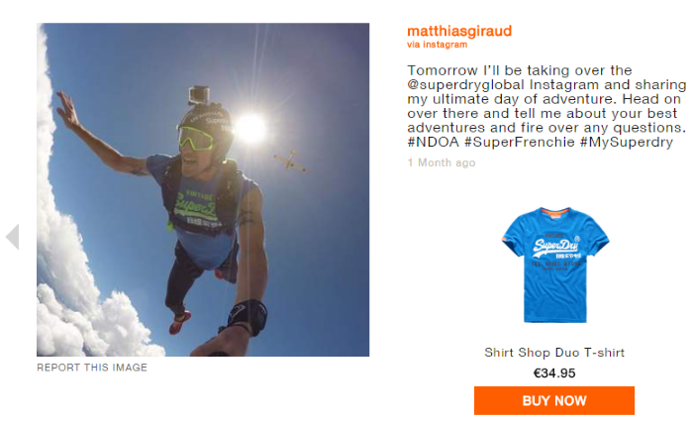Select the #SuperFrenchie hashtag
The height and width of the screenshot is (423, 693).
click(520, 142)
